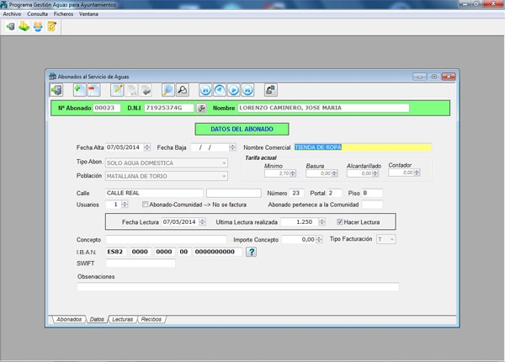The height and width of the screenshot is (362, 505).
Task: Expand the Población dropdown
Action: pyautogui.click(x=224, y=176)
